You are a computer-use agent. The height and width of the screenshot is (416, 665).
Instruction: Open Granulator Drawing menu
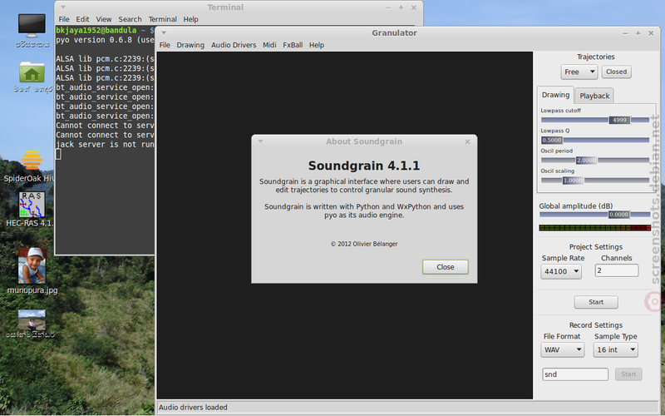tap(190, 45)
